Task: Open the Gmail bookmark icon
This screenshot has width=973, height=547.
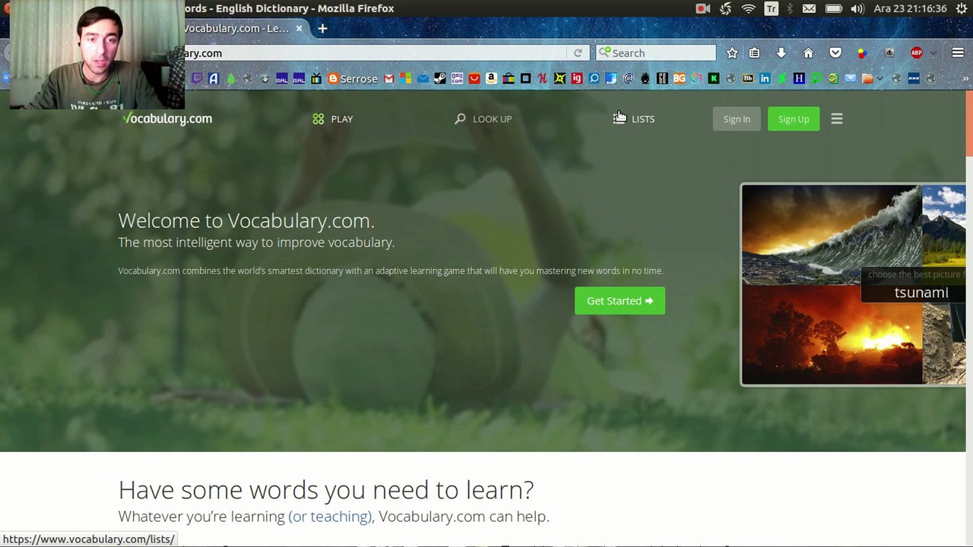Action: click(389, 78)
